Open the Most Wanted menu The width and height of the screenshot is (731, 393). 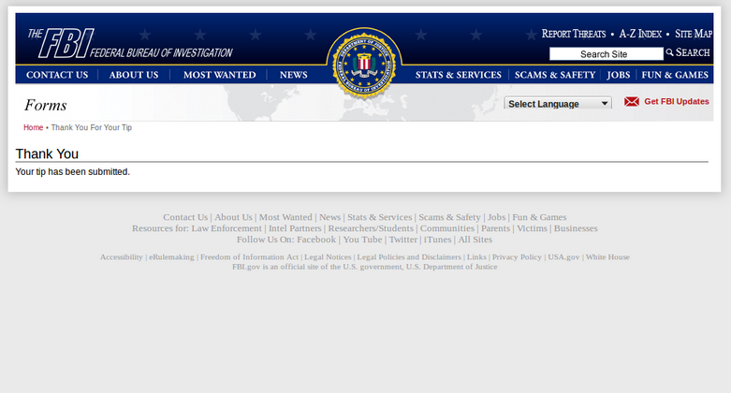(220, 75)
